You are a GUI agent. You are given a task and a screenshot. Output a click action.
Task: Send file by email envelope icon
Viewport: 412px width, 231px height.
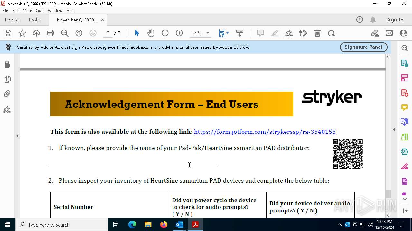point(389,33)
